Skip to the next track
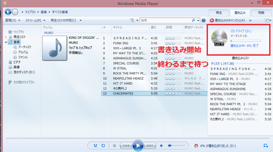This screenshot has height=152, width=273. 150,146
